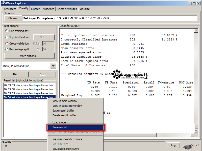Viewport: 202px width, 151px height.
Task: Click the greyed-out Stop button
Action: [43, 74]
